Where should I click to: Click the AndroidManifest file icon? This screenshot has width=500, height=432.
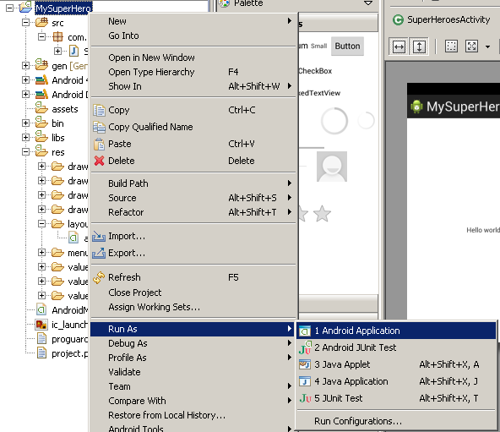[x=41, y=309]
